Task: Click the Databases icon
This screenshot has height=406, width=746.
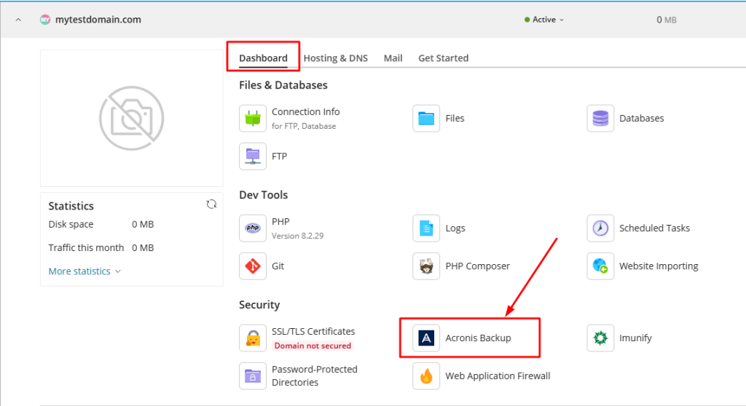Action: click(600, 118)
